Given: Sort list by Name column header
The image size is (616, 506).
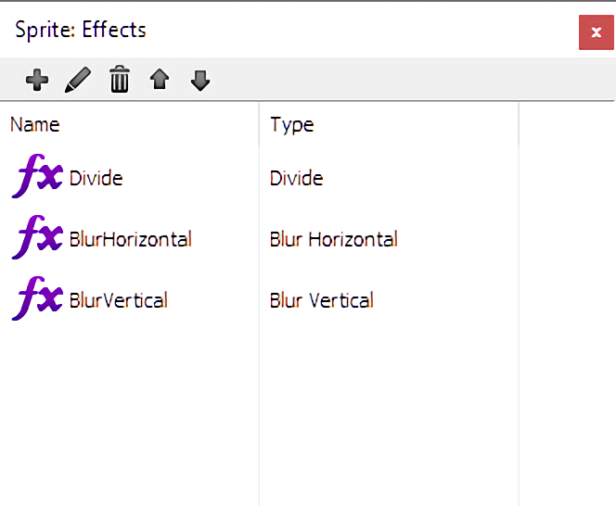Looking at the screenshot, I should [35, 125].
